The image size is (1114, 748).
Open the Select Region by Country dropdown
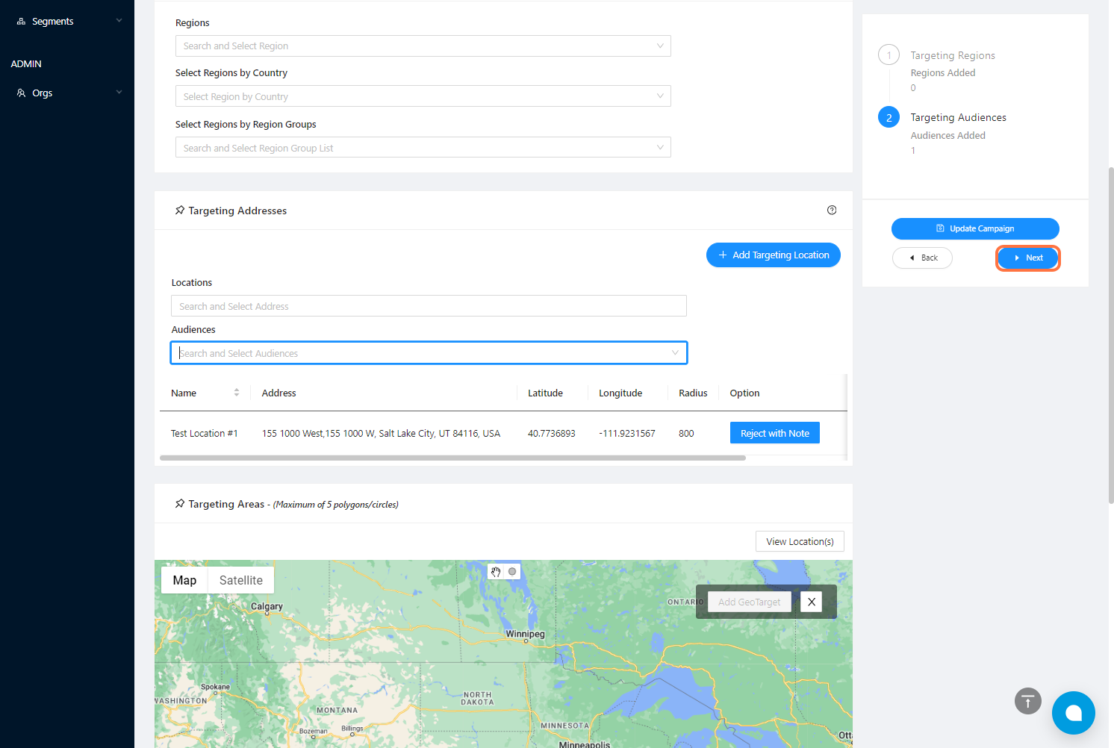pyautogui.click(x=423, y=96)
